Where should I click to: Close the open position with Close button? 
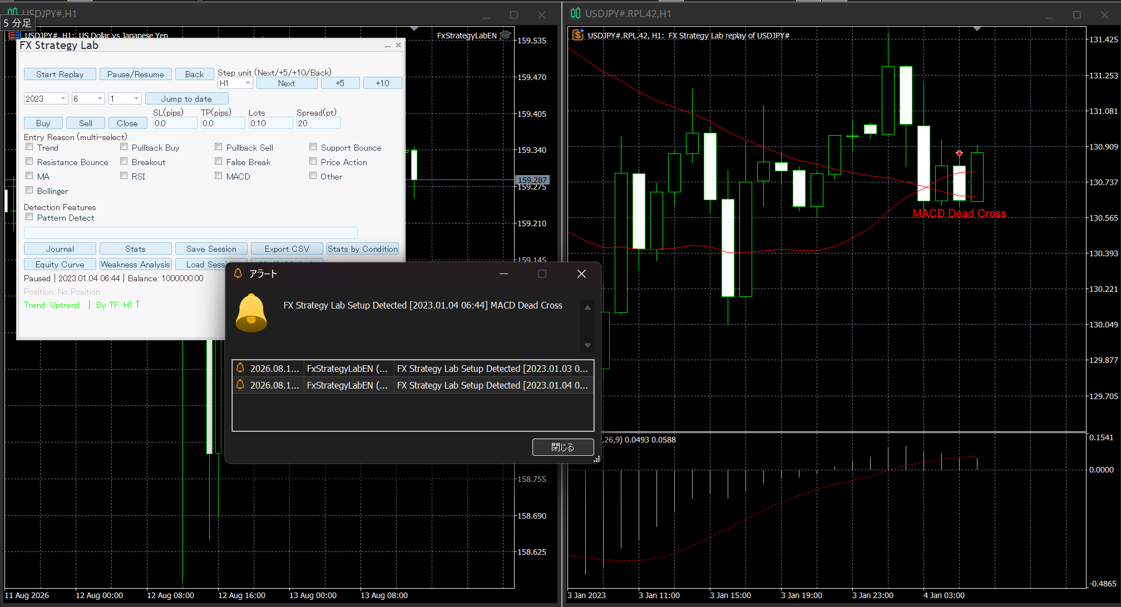[x=128, y=123]
